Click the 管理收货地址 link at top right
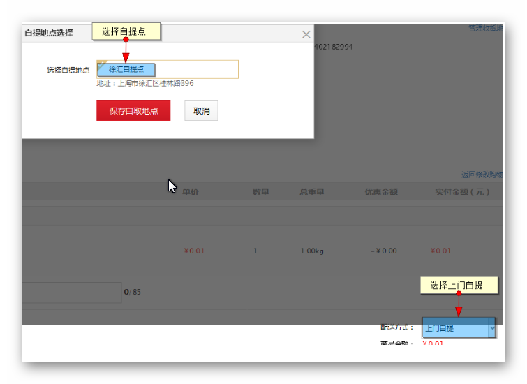The height and width of the screenshot is (384, 527). click(486, 28)
